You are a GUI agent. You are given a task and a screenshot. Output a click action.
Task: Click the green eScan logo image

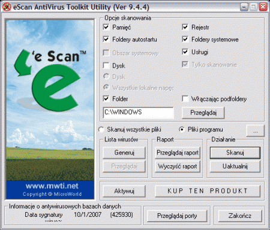tap(50, 80)
